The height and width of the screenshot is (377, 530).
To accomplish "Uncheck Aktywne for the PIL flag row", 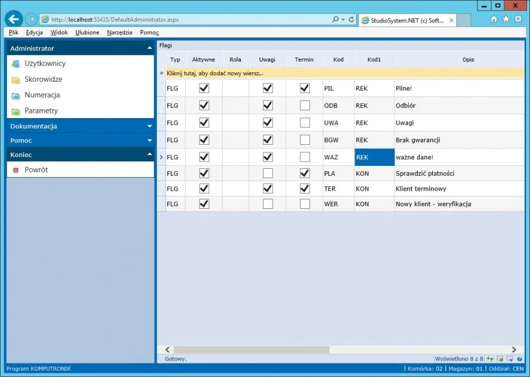I will pyautogui.click(x=204, y=88).
